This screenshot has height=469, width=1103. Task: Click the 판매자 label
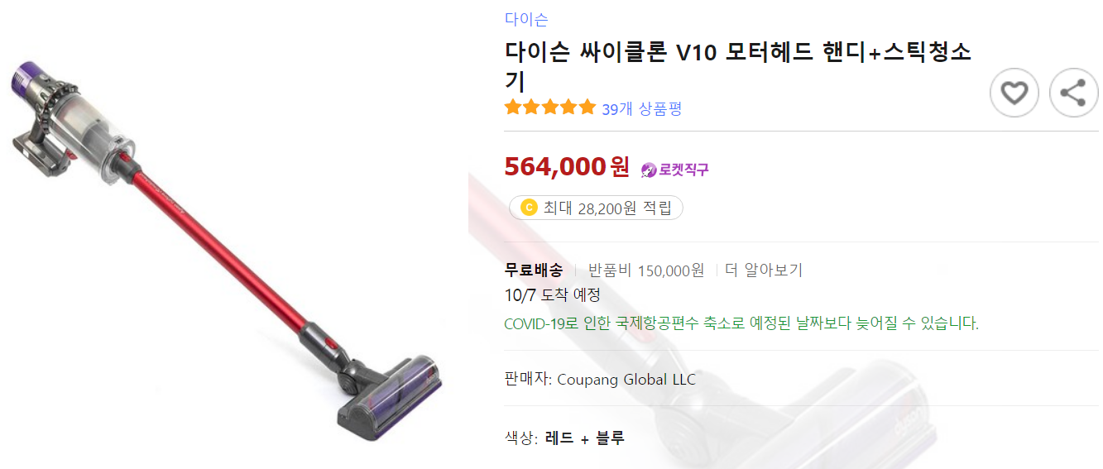click(528, 380)
